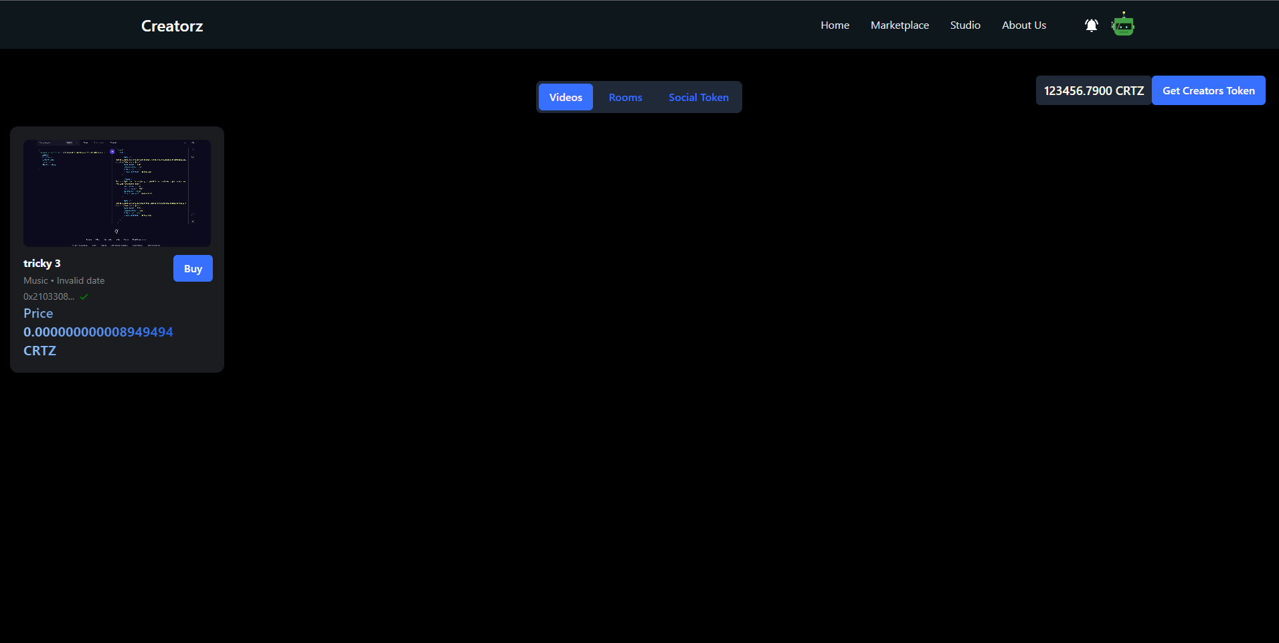Navigate to Home
The height and width of the screenshot is (643, 1279).
[x=834, y=25]
